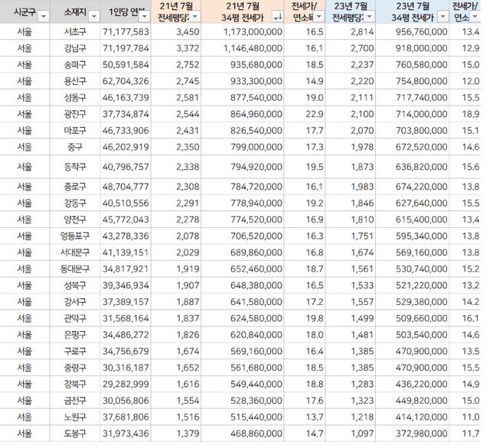The image size is (490, 445).
Task: Select the 21년 7월 34평 전세가 header
Action: (243, 11)
